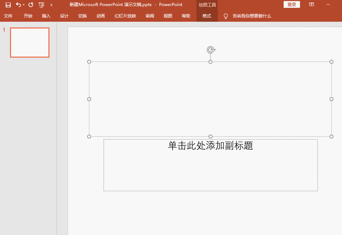
Task: Open the 文件 menu
Action: (8, 16)
